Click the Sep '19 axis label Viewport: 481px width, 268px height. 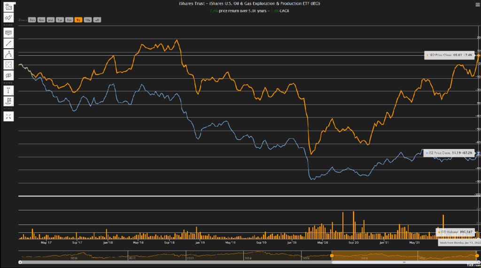click(261, 243)
